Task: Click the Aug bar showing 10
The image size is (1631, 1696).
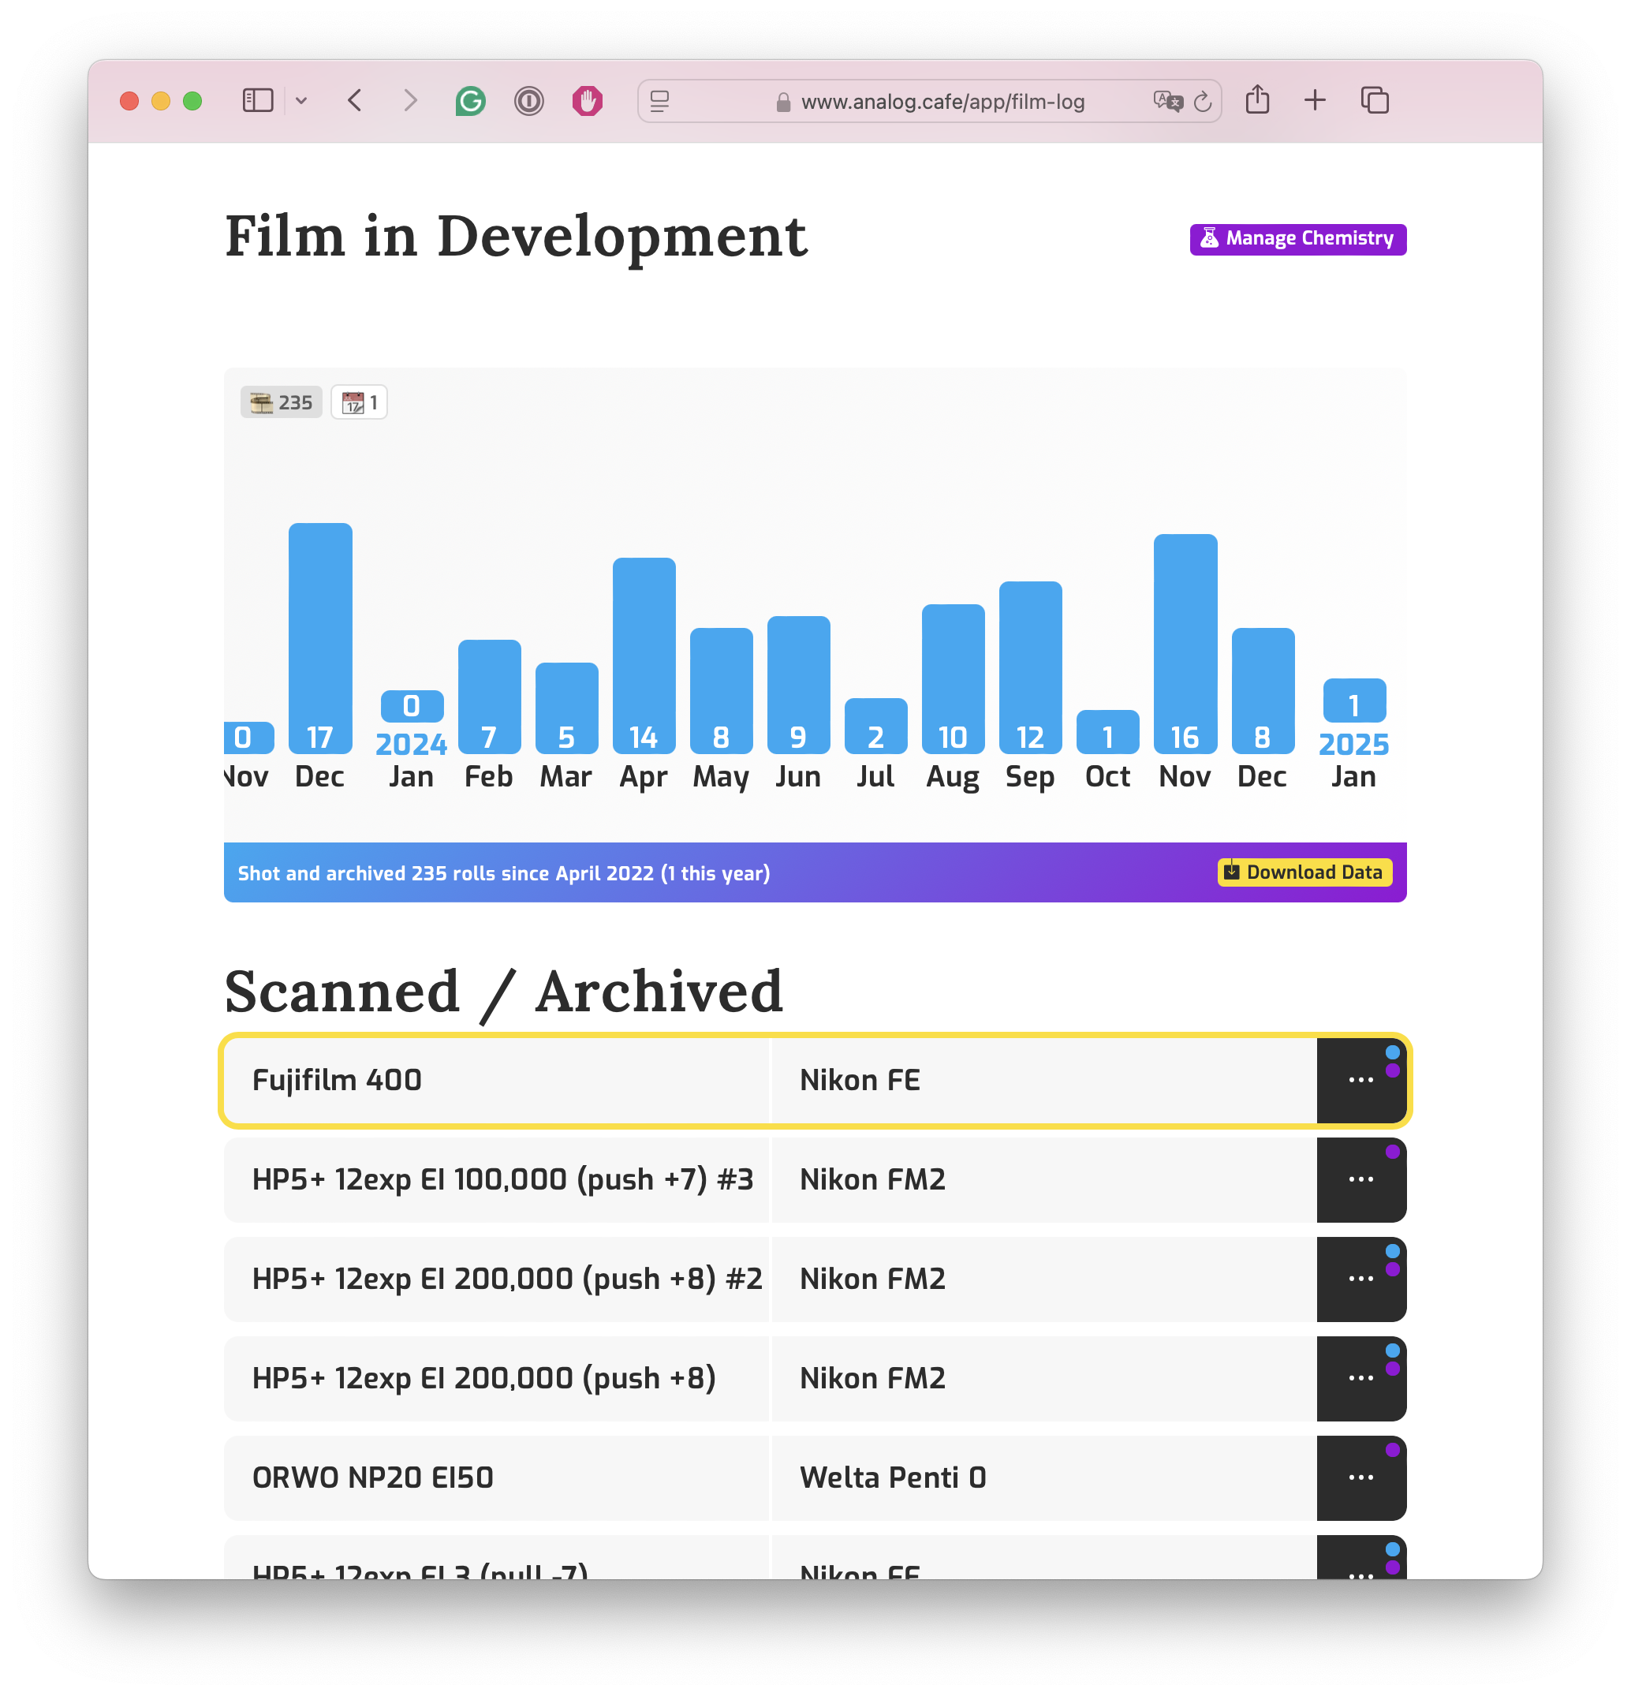Action: click(954, 679)
